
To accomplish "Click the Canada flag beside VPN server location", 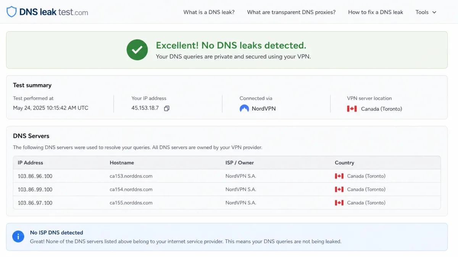I will point(352,109).
